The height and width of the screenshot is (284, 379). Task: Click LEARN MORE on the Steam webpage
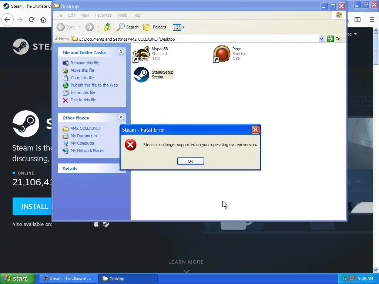coord(186,262)
